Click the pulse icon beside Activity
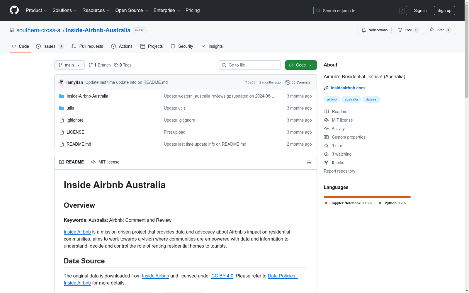 326,129
